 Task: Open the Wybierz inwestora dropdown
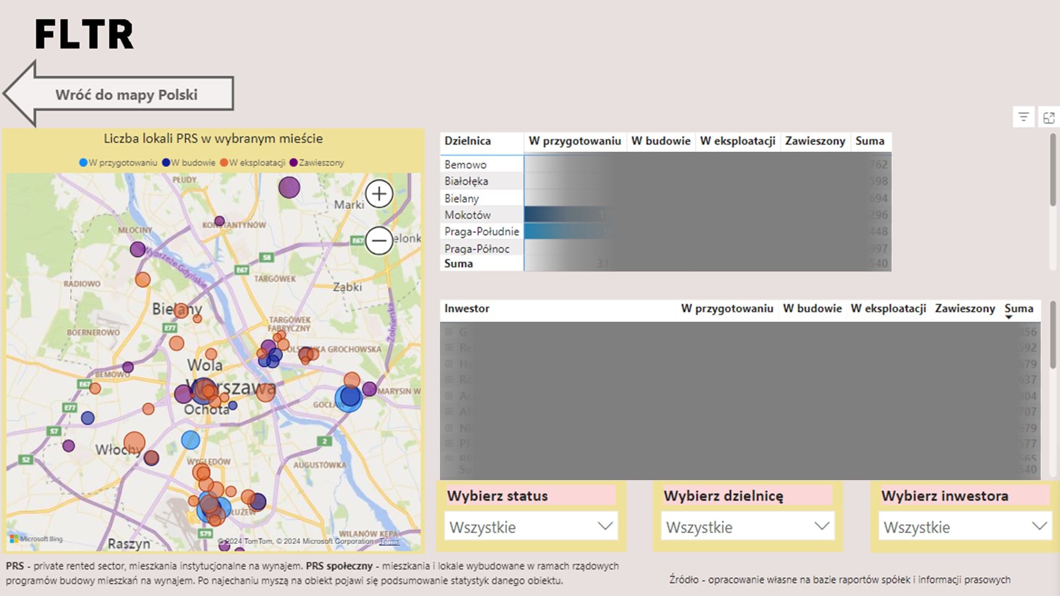click(x=964, y=526)
